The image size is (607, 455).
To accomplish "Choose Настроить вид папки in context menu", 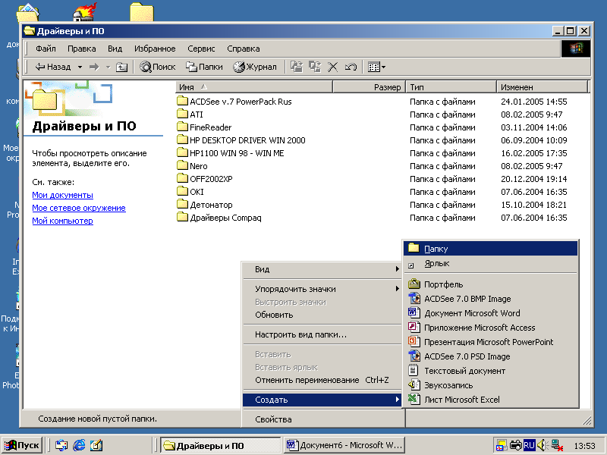I will (x=322, y=334).
